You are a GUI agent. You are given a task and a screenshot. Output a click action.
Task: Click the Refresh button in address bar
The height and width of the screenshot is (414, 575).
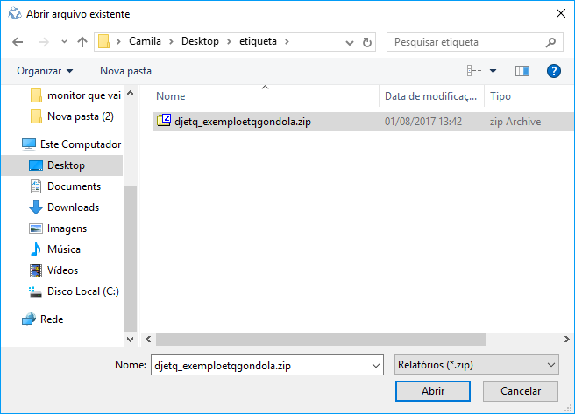tap(367, 42)
